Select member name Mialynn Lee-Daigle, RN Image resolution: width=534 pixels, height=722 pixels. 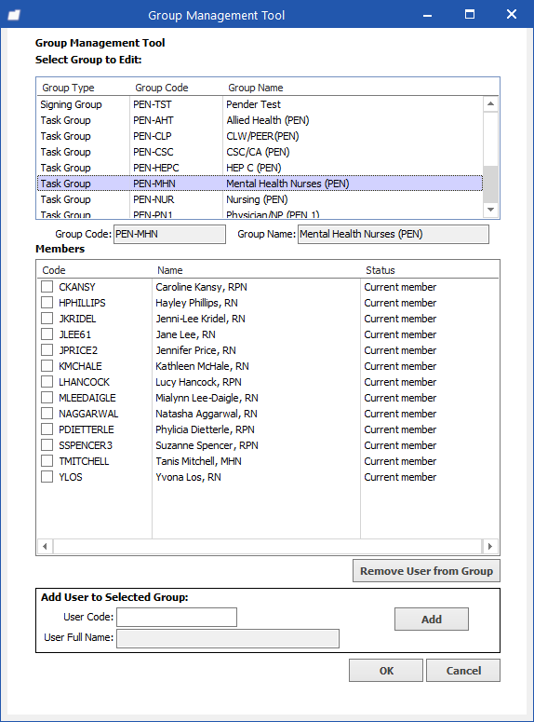click(x=207, y=398)
